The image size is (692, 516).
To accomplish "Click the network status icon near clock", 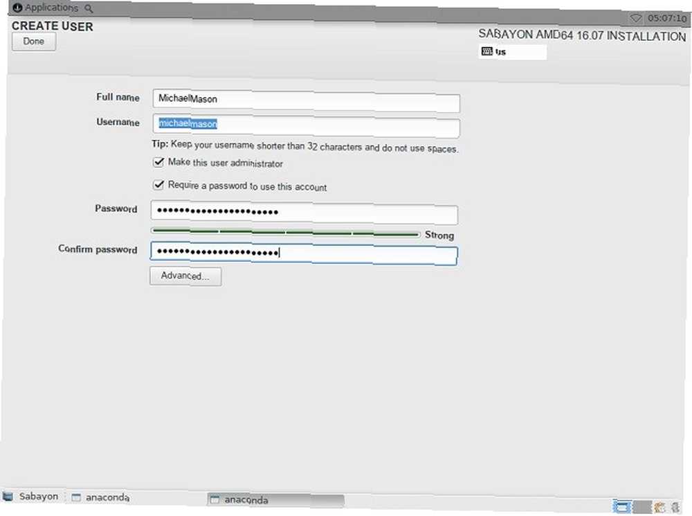I will pos(635,18).
